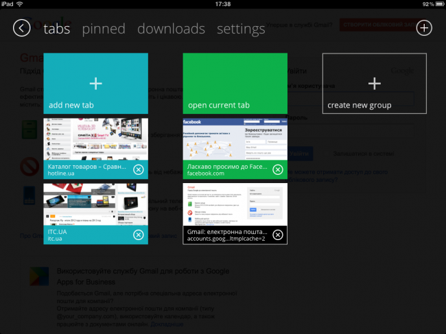This screenshot has height=334, width=446.
Task: Open the settings section
Action: (x=241, y=29)
